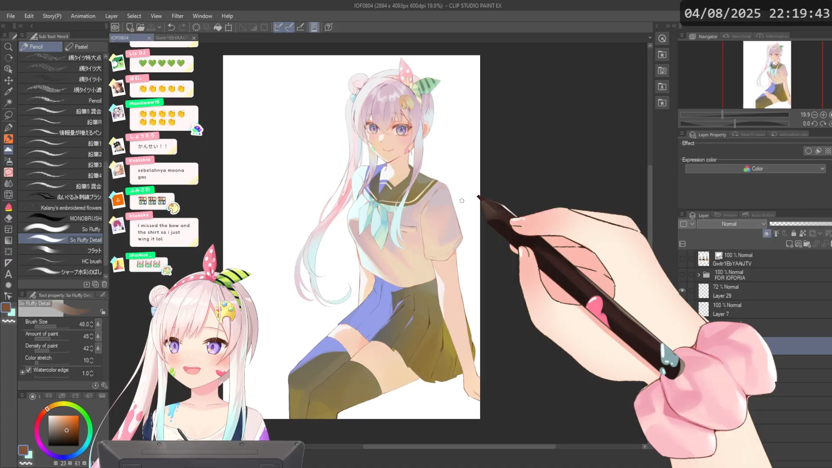
Task: Duplicate the selected sub tool
Action: [x=95, y=285]
